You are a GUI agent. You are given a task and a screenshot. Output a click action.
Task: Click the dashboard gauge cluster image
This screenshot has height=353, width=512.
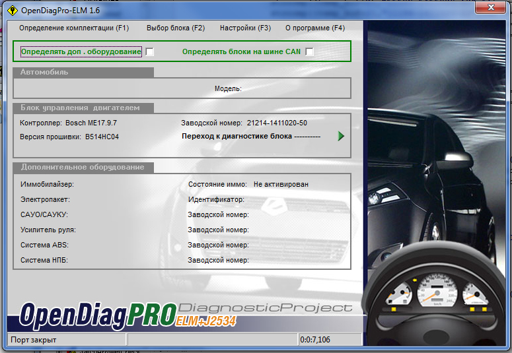437,294
